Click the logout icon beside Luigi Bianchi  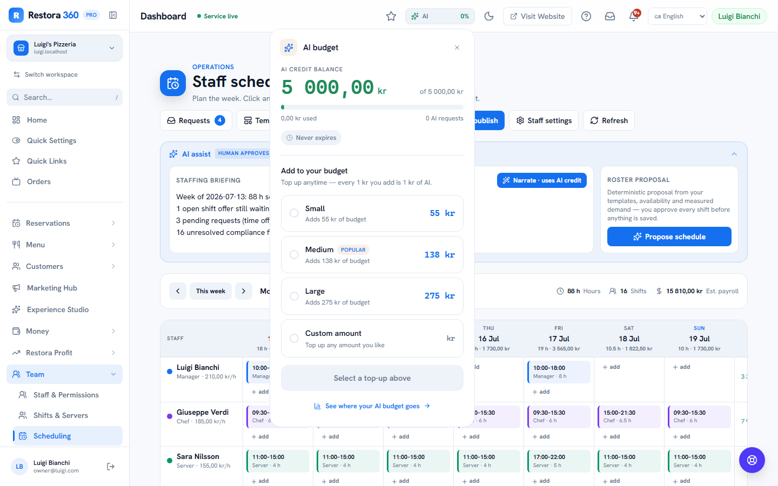pos(111,467)
